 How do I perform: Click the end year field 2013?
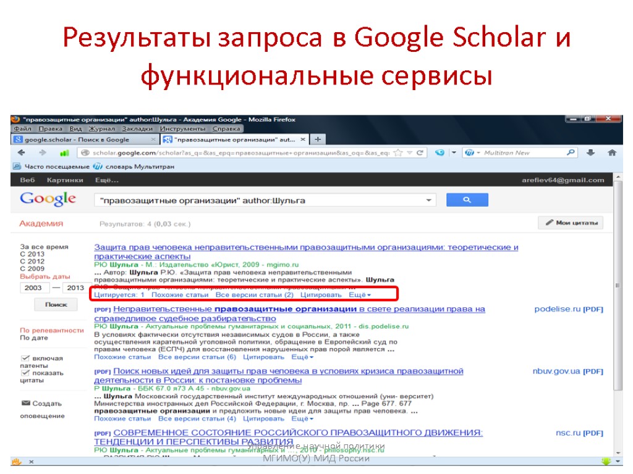(76, 288)
